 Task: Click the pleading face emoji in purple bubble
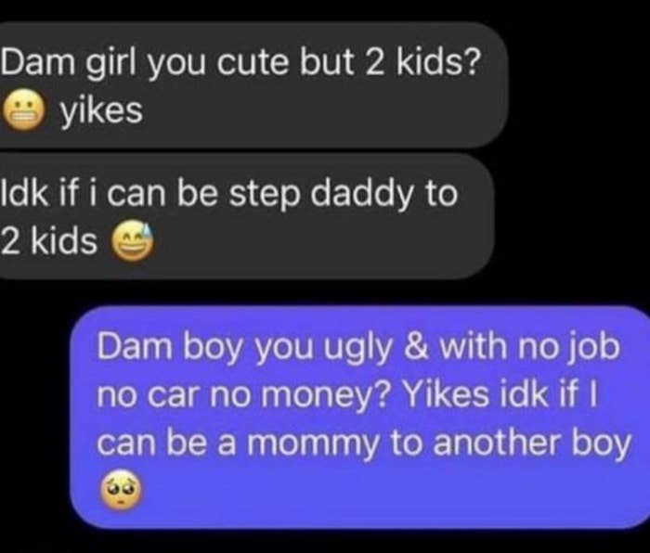[x=121, y=491]
